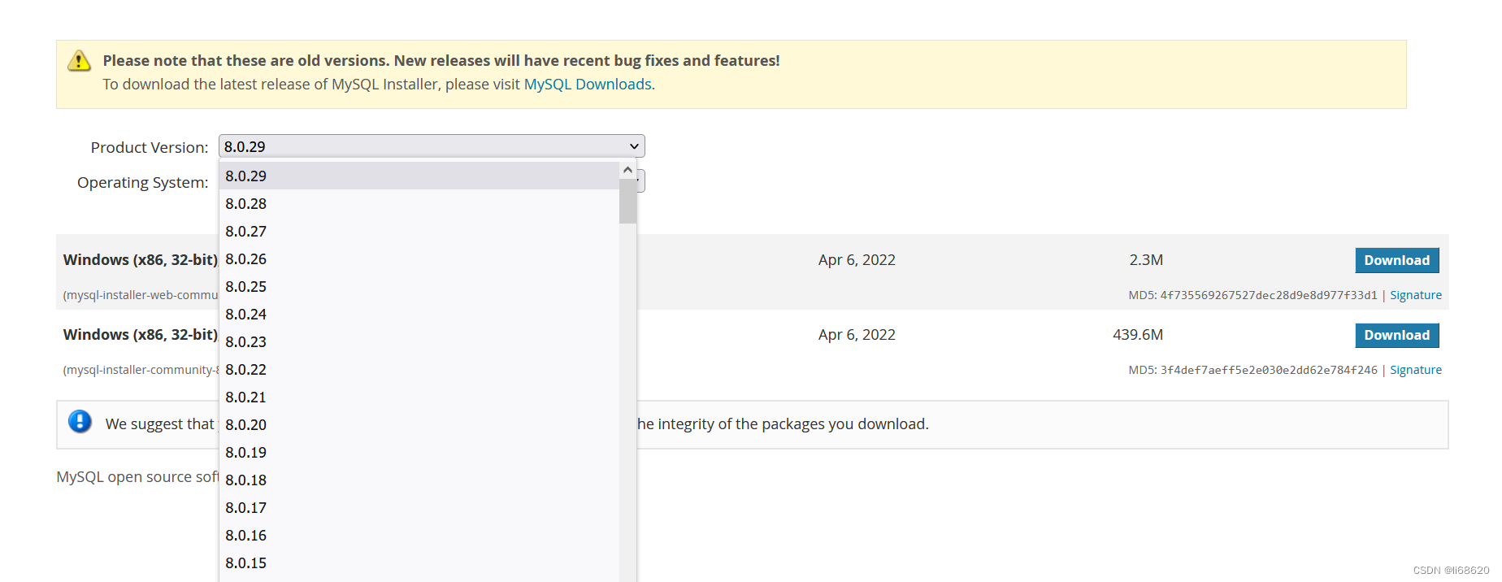Choose version 8.0.27 in the dropdown list
1502x582 pixels.
tap(419, 231)
